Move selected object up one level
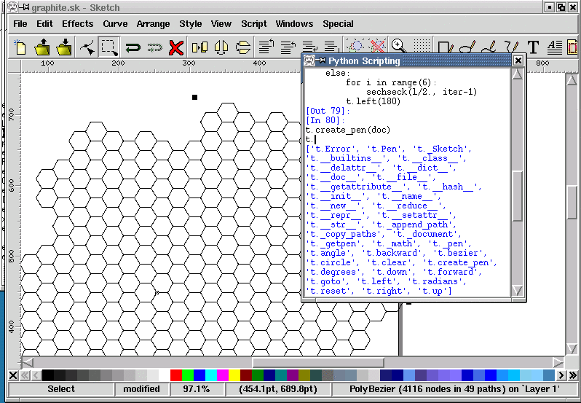Screen dimensions: 581x403 point(288,47)
